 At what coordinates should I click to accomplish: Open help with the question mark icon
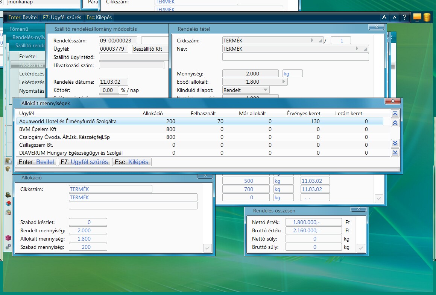click(x=404, y=17)
